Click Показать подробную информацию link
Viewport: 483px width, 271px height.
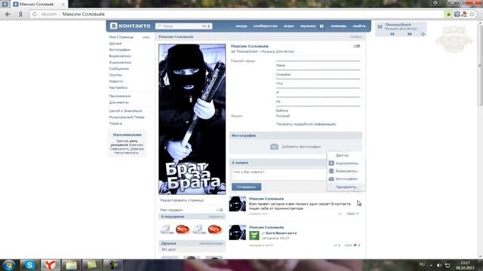[306, 124]
